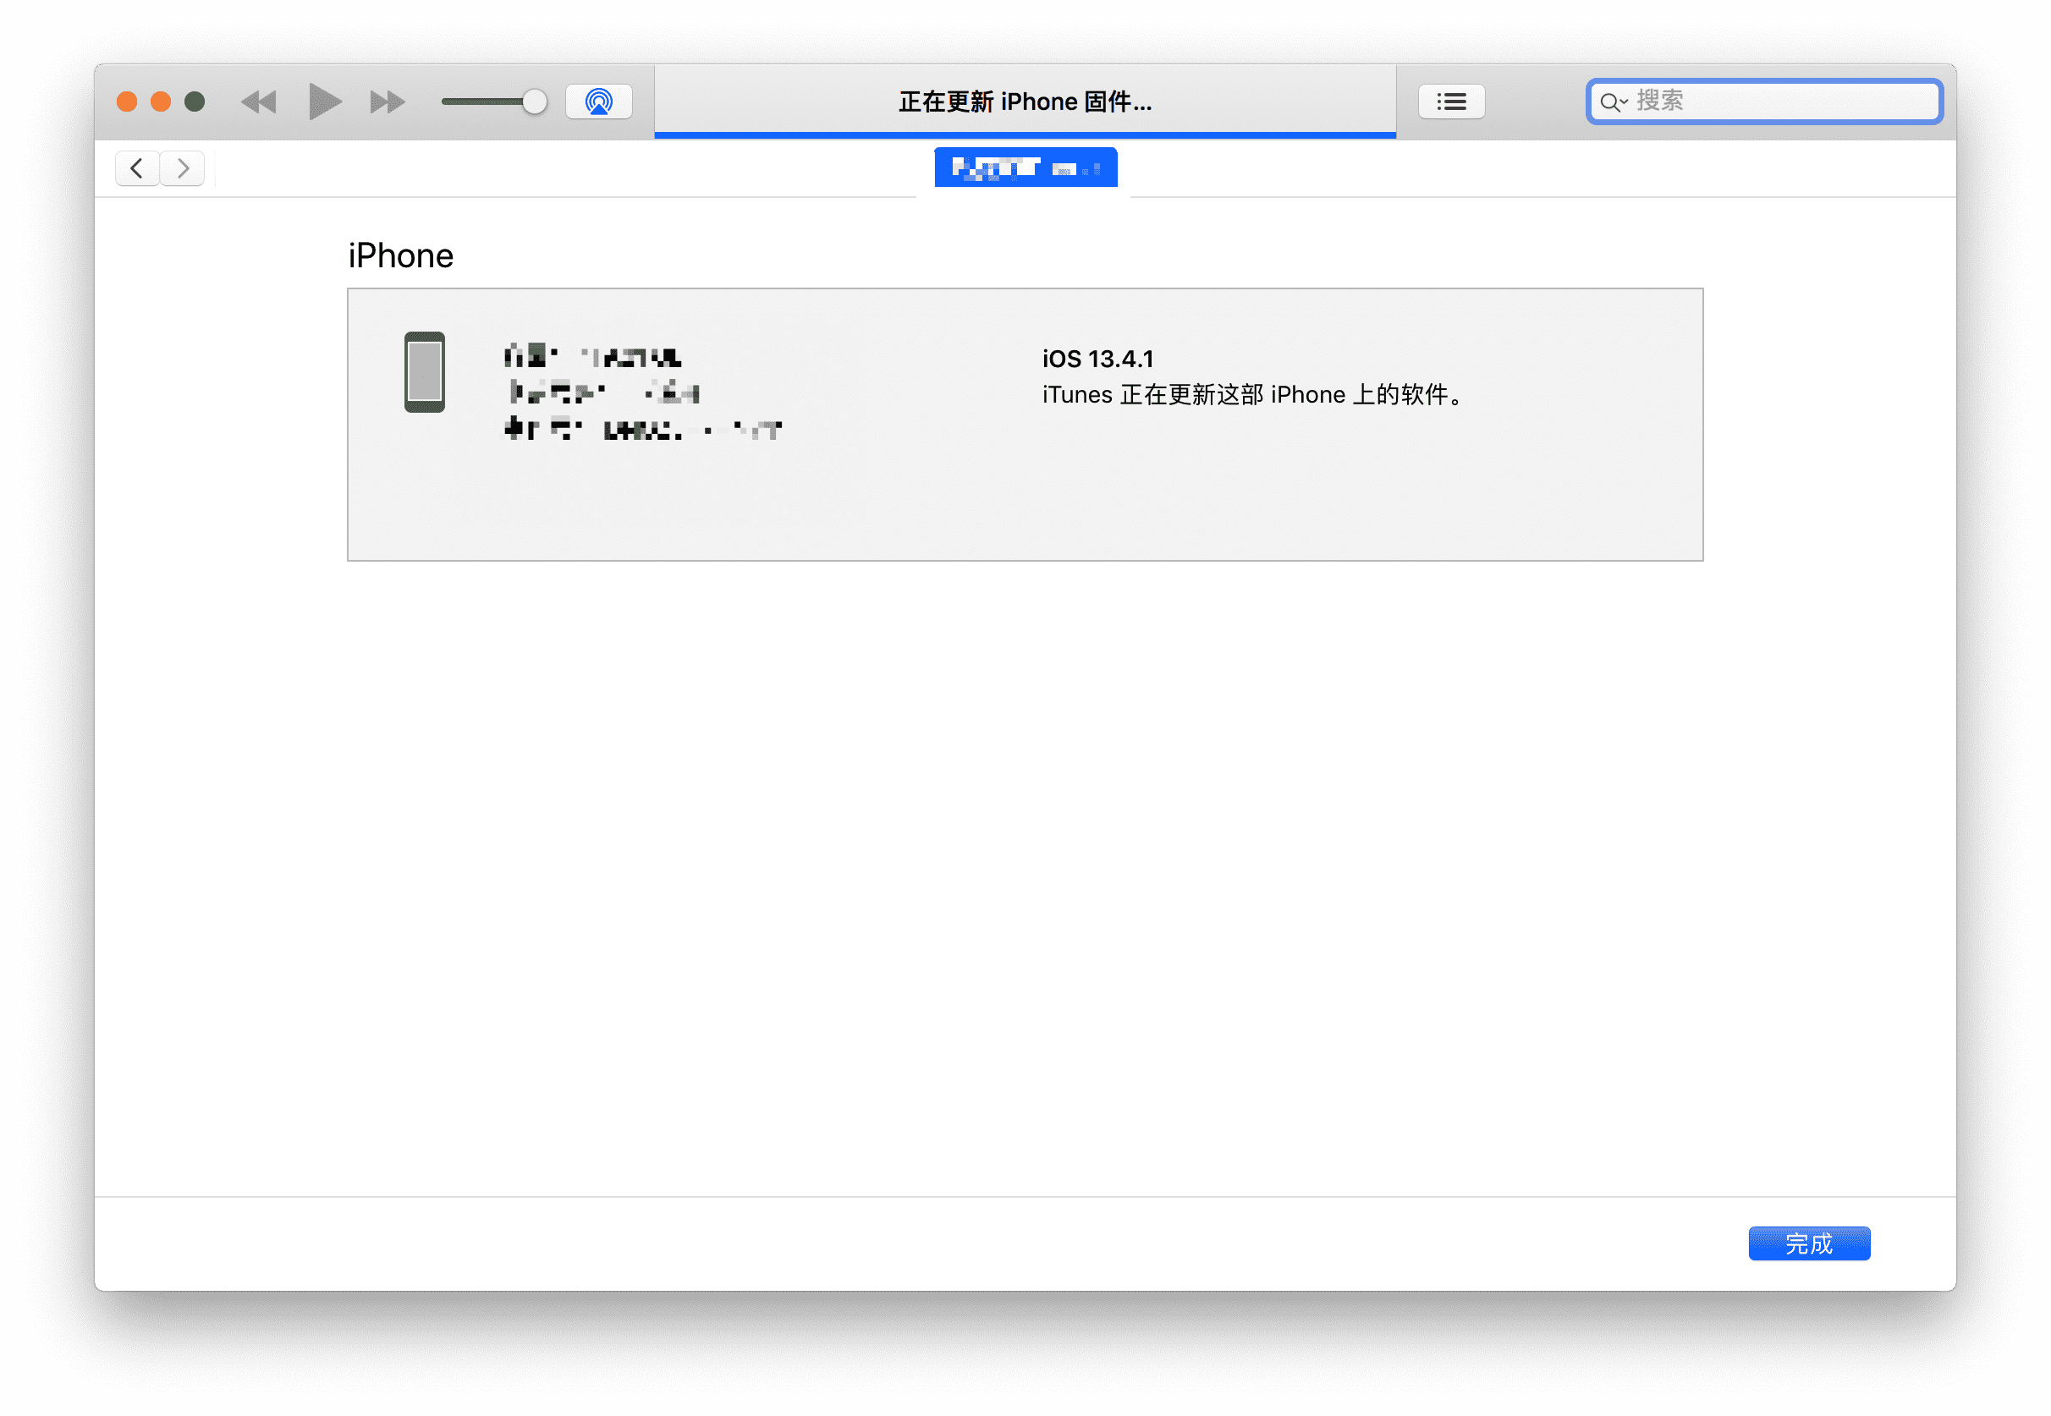
Task: Click the 完成 button
Action: coord(1809,1243)
